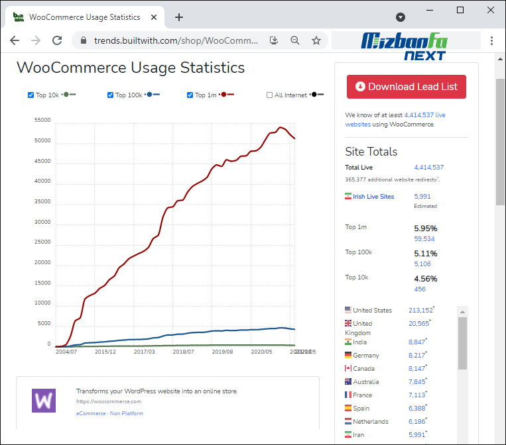The width and height of the screenshot is (506, 445).
Task: Click the Australia flag icon
Action: pos(348,381)
